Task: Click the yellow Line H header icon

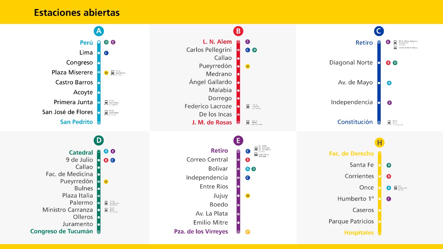Action: (x=380, y=142)
